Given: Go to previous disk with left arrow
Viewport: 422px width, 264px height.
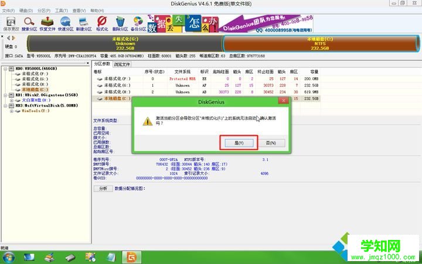Looking at the screenshot, I should pyautogui.click(x=9, y=38).
